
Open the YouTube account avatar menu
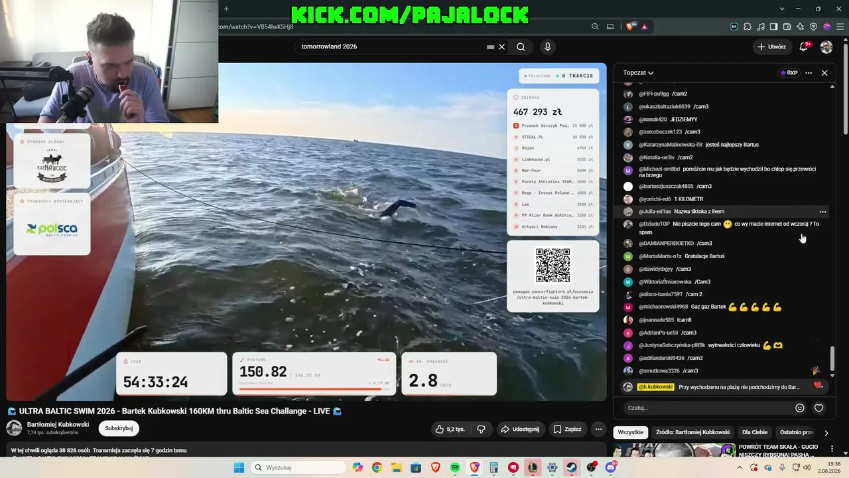(x=826, y=46)
